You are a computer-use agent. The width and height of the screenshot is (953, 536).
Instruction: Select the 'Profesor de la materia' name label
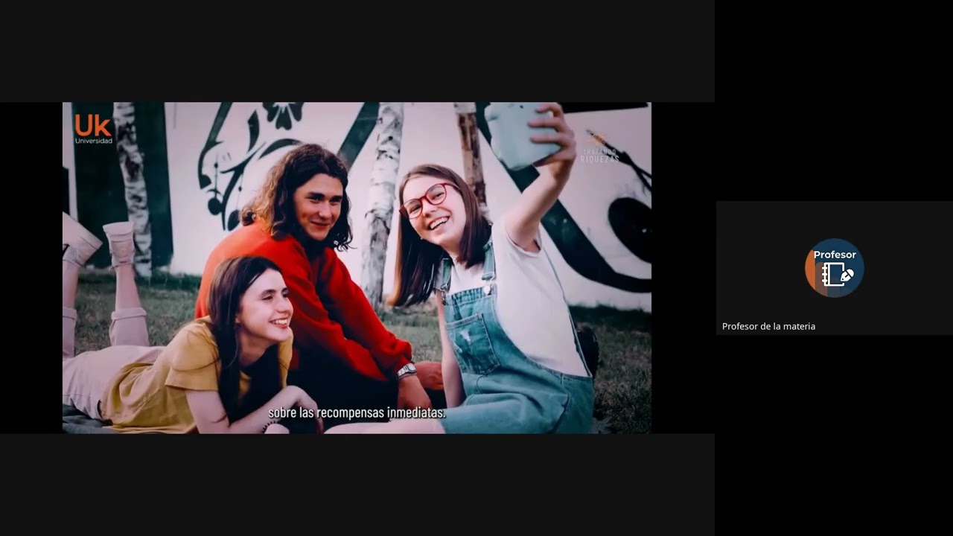point(768,326)
